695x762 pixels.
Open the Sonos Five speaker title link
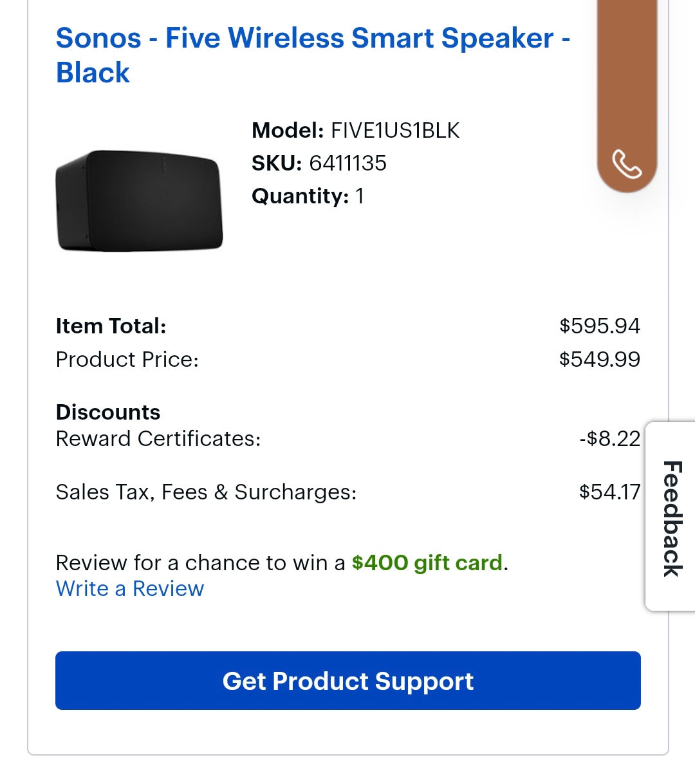click(x=313, y=55)
